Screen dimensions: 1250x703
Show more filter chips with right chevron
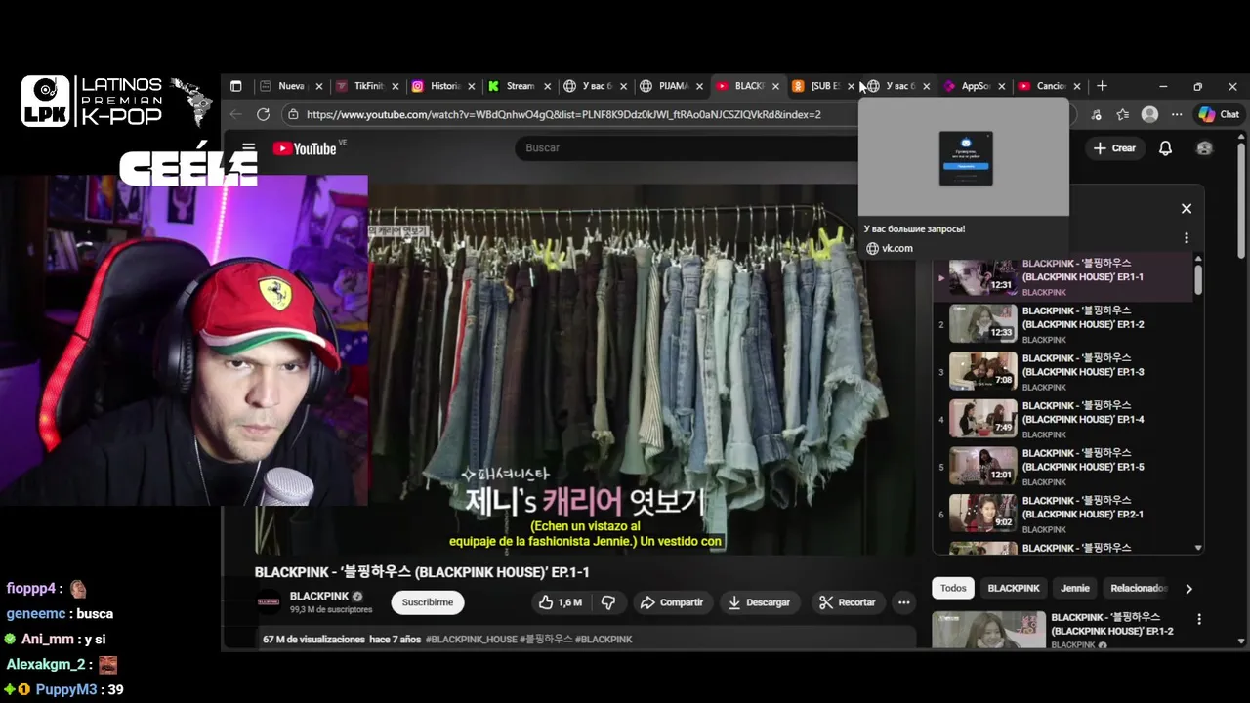click(x=1188, y=589)
